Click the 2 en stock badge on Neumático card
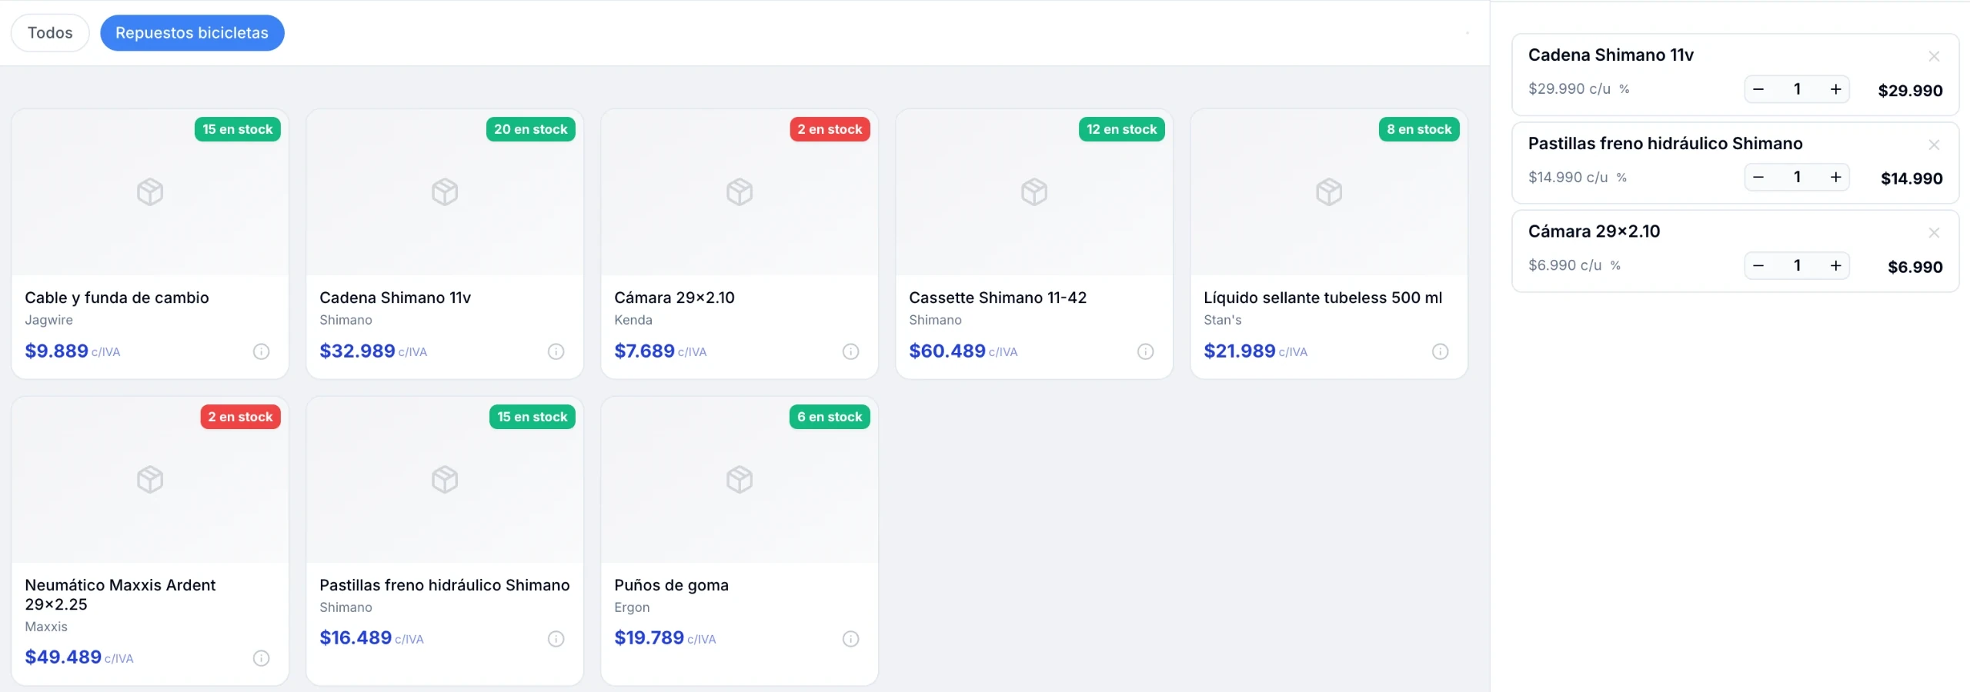This screenshot has width=1970, height=692. pyautogui.click(x=240, y=417)
